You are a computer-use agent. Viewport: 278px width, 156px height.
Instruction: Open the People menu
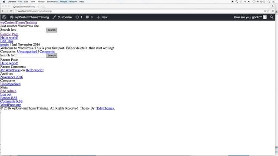pyautogui.click(x=63, y=2)
